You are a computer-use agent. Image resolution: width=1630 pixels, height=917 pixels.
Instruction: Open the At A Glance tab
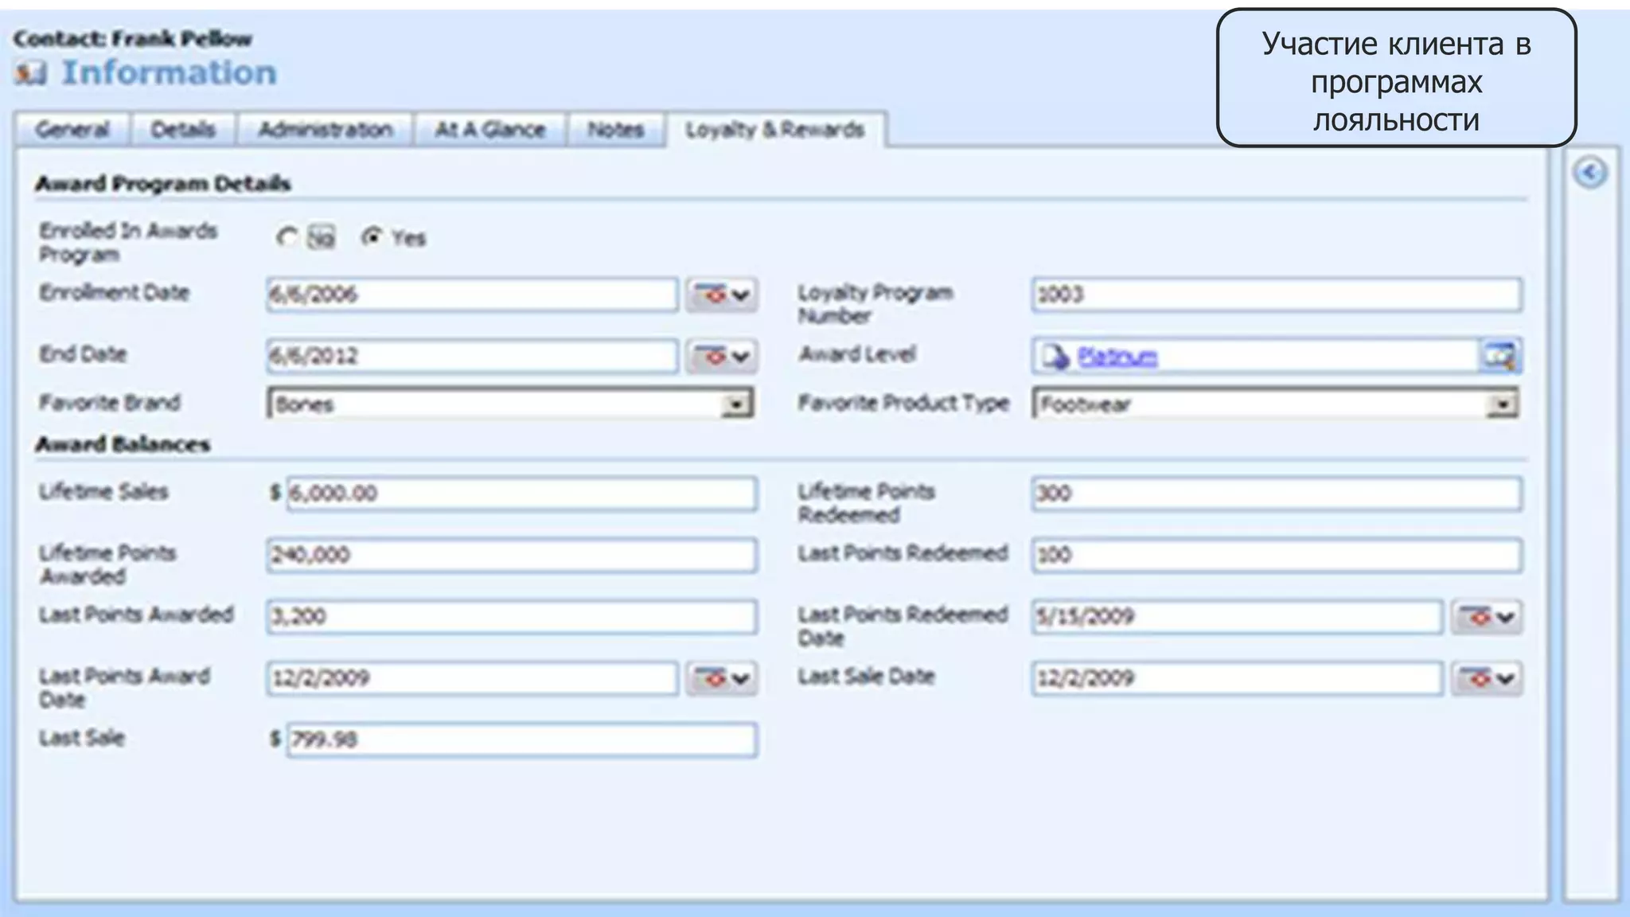(489, 130)
